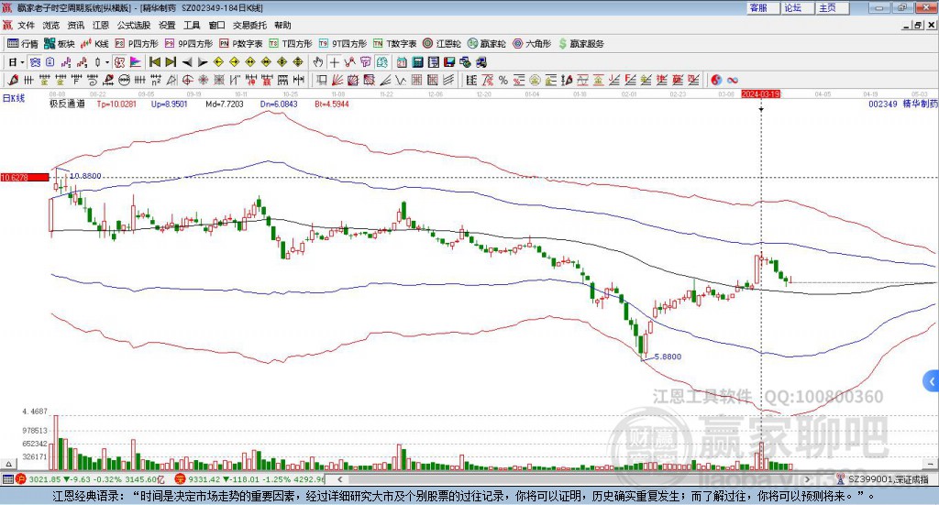Image resolution: width=939 pixels, height=505 pixels.
Task: Open the 交易委托 menu
Action: (249, 25)
